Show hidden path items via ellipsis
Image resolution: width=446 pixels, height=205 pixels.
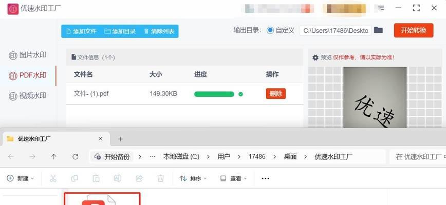pos(153,156)
